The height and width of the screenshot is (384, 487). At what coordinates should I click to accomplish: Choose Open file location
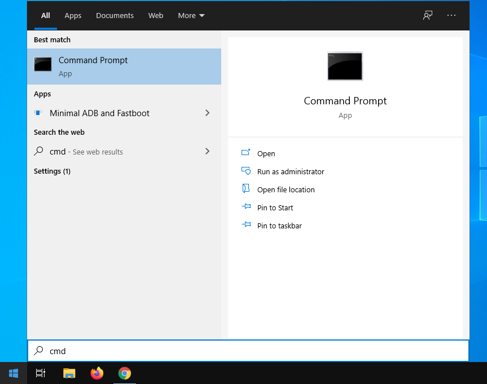click(x=286, y=189)
